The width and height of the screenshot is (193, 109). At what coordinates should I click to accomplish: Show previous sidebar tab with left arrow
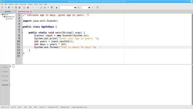1,12
